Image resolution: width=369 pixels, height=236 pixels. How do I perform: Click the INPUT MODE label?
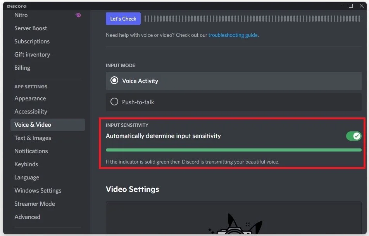120,65
